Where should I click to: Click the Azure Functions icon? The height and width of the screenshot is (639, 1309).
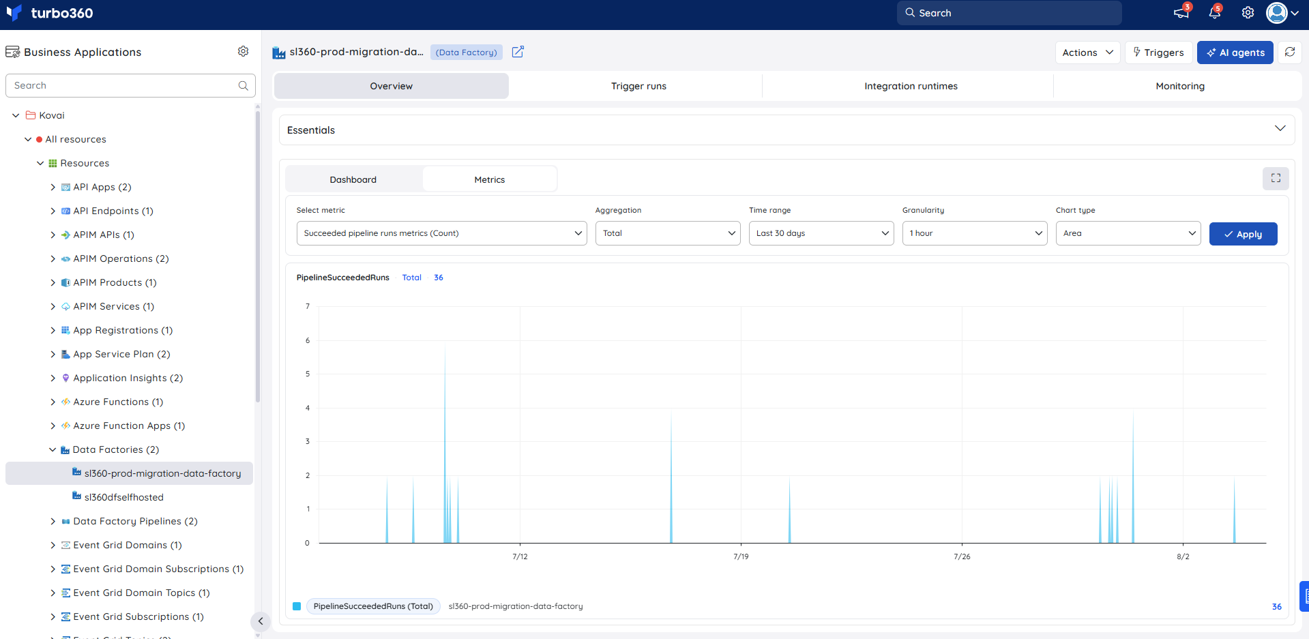(x=65, y=402)
